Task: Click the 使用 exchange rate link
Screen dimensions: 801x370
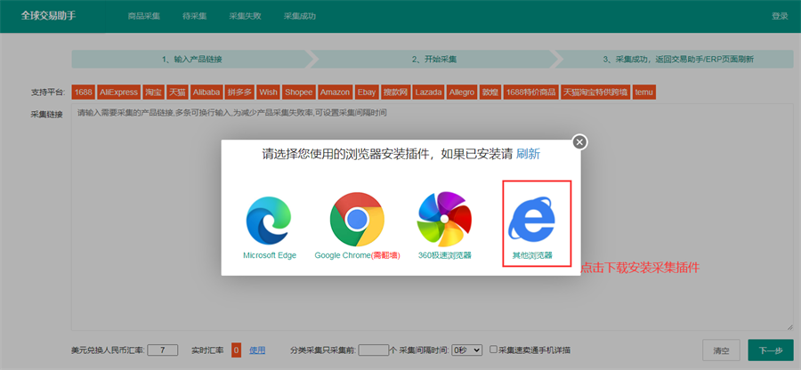Action: (x=257, y=350)
